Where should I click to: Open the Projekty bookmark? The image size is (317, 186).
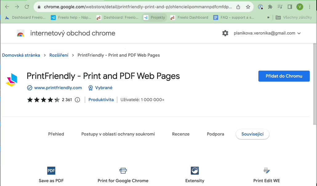(154, 17)
